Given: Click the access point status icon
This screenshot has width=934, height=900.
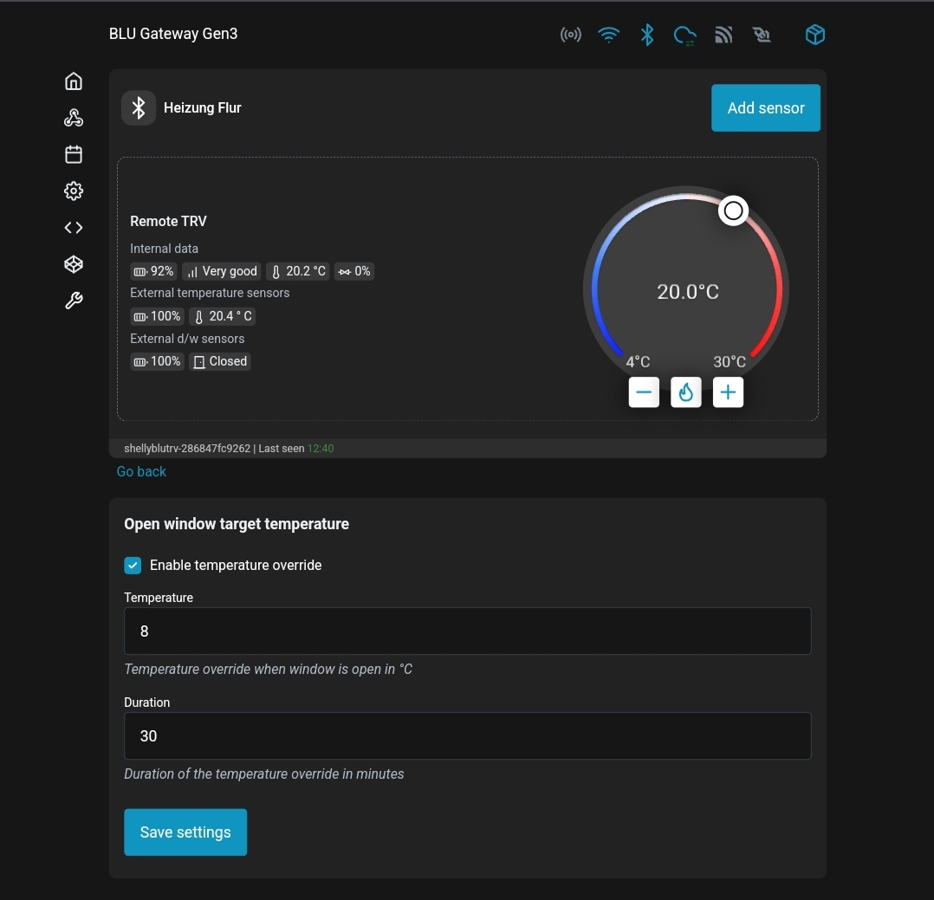Looking at the screenshot, I should click(x=570, y=35).
